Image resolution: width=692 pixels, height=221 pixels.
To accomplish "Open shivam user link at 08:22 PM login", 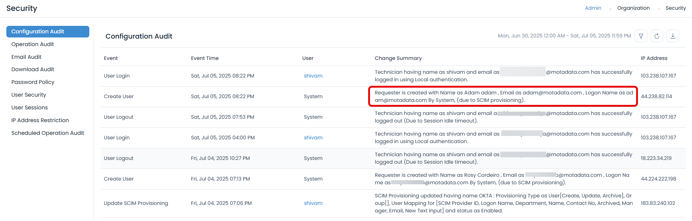I will pos(313,76).
